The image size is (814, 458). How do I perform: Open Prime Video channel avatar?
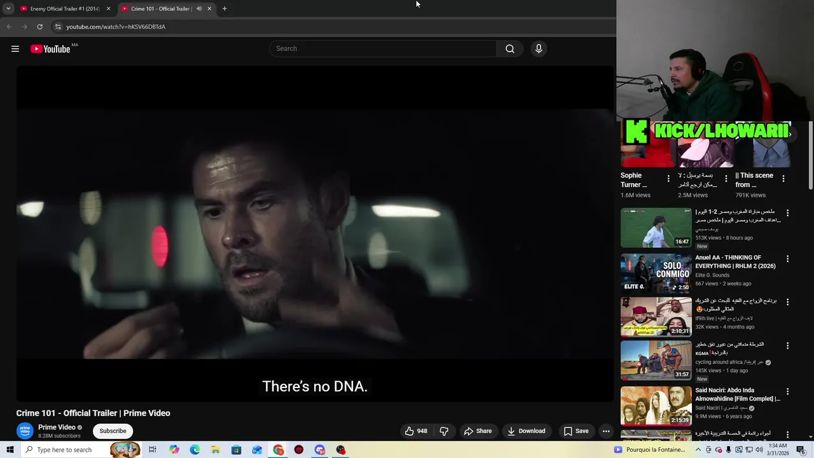pyautogui.click(x=25, y=431)
